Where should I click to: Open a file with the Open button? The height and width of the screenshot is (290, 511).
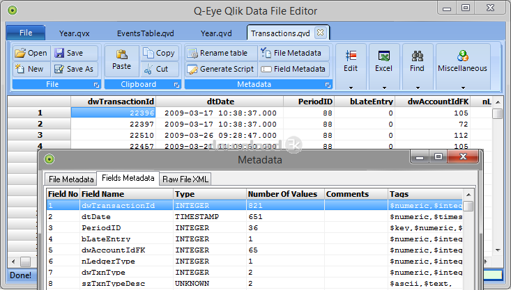tap(31, 53)
